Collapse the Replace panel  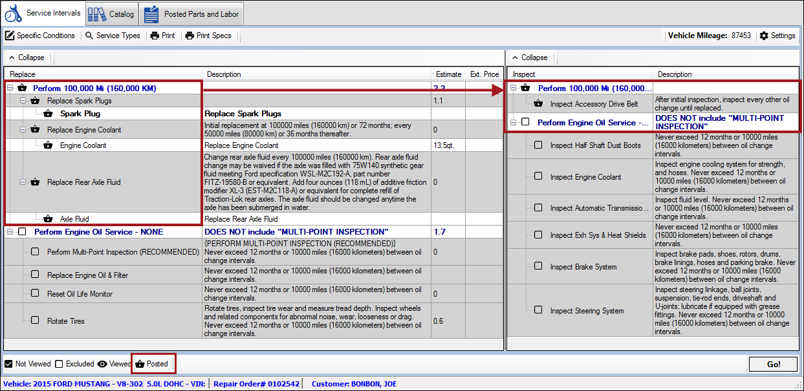tap(26, 57)
